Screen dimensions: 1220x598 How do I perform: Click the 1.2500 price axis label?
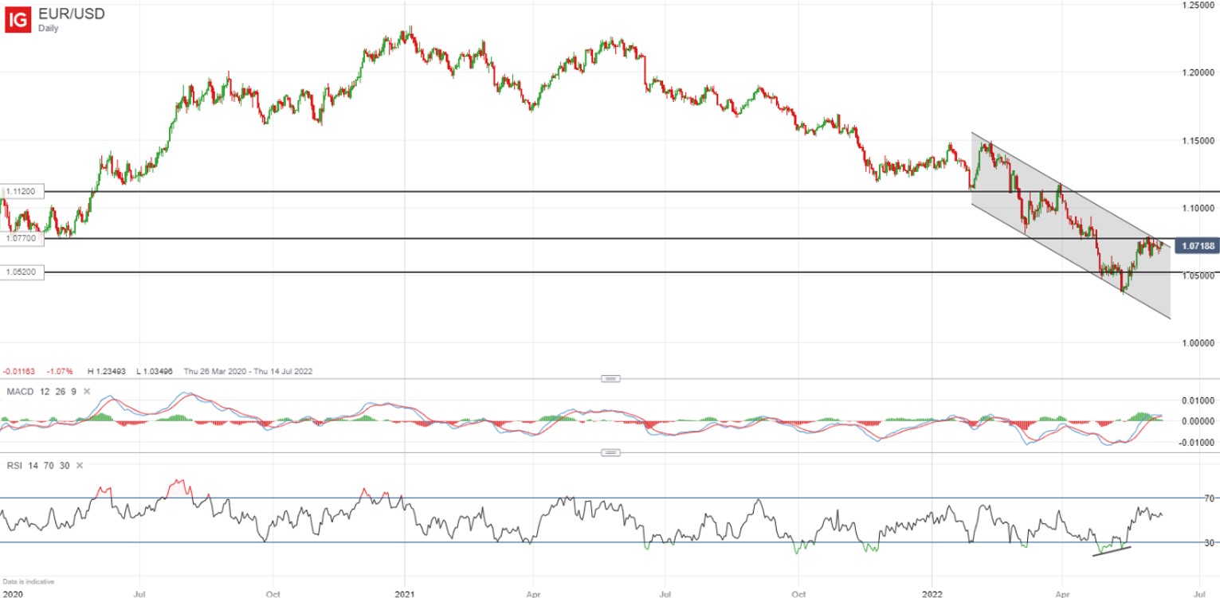(1198, 6)
